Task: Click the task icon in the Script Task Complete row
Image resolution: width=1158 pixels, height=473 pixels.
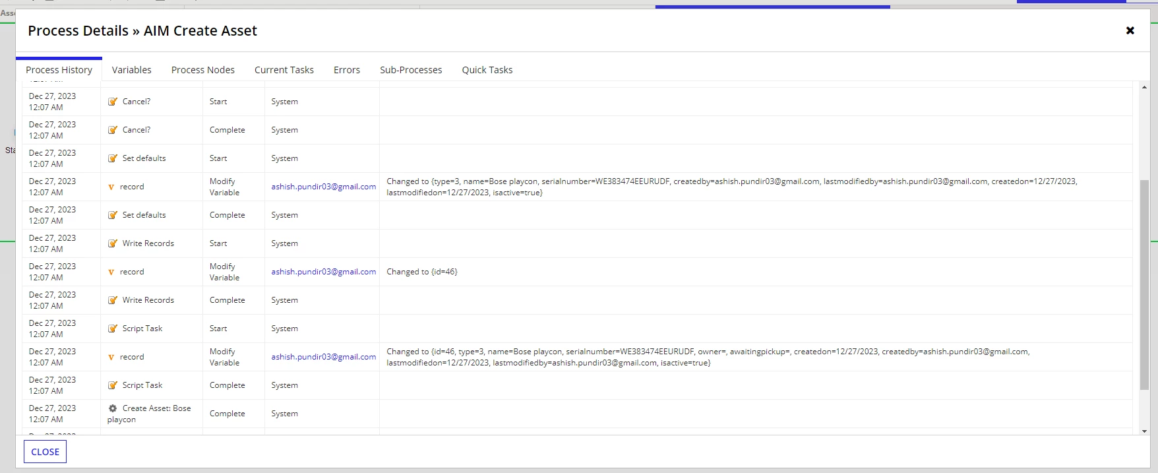Action: pyautogui.click(x=113, y=385)
